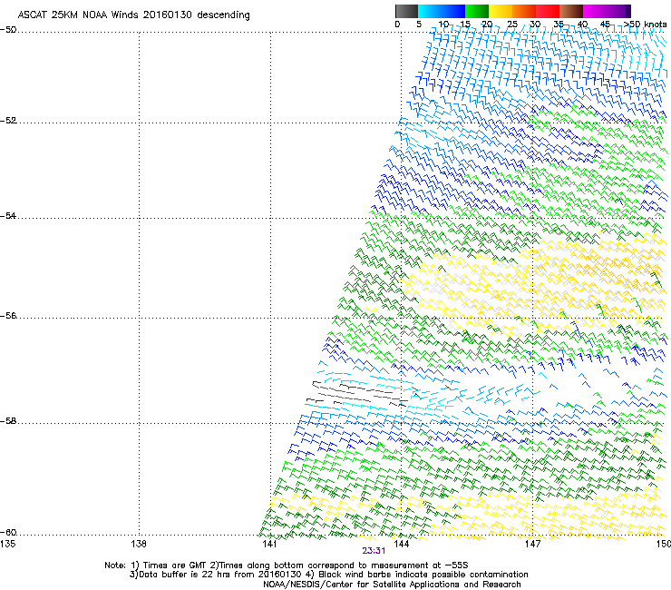
Task: Click the '144' longitude axis label
Action: point(402,544)
